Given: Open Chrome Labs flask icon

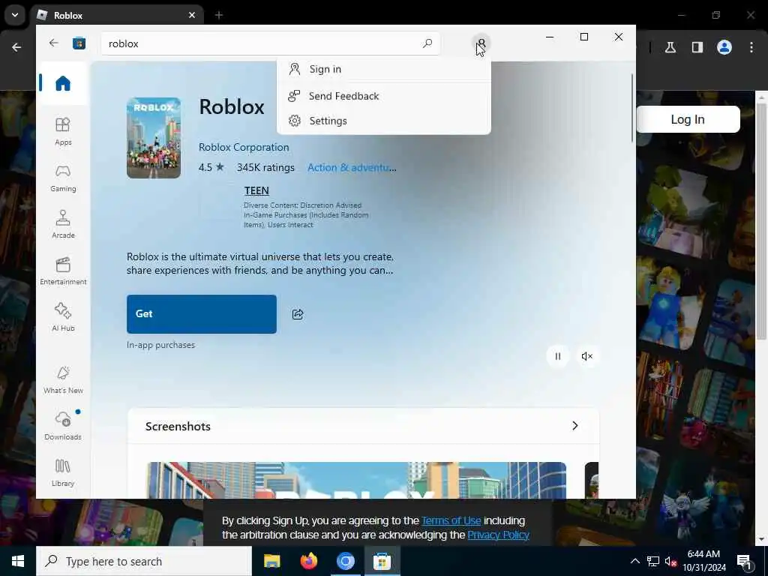Looking at the screenshot, I should coord(670,47).
